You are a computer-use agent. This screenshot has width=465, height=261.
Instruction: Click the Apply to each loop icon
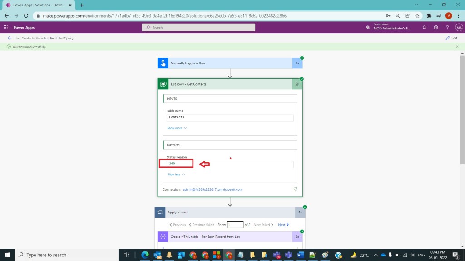pyautogui.click(x=160, y=212)
